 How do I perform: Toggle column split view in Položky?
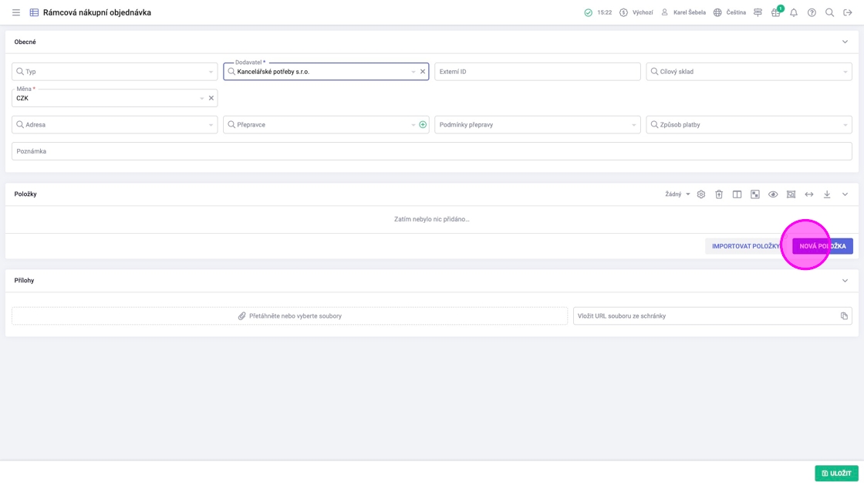coord(737,194)
